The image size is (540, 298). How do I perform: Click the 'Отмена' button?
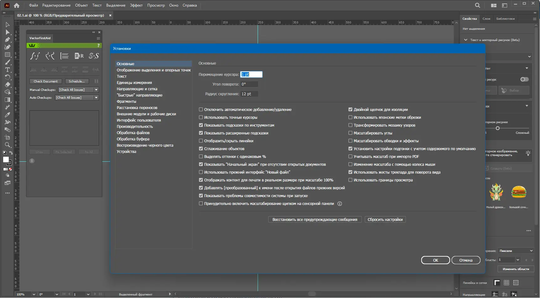[466, 260]
